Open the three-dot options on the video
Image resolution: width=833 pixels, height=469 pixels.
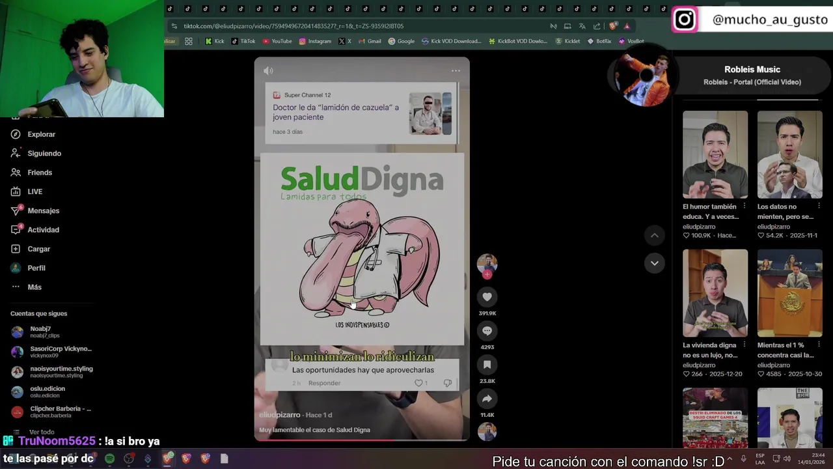(456, 70)
